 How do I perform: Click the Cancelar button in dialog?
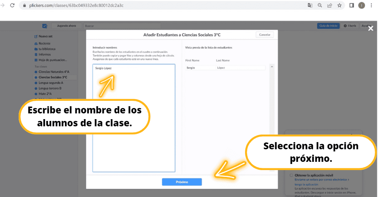pyautogui.click(x=264, y=35)
